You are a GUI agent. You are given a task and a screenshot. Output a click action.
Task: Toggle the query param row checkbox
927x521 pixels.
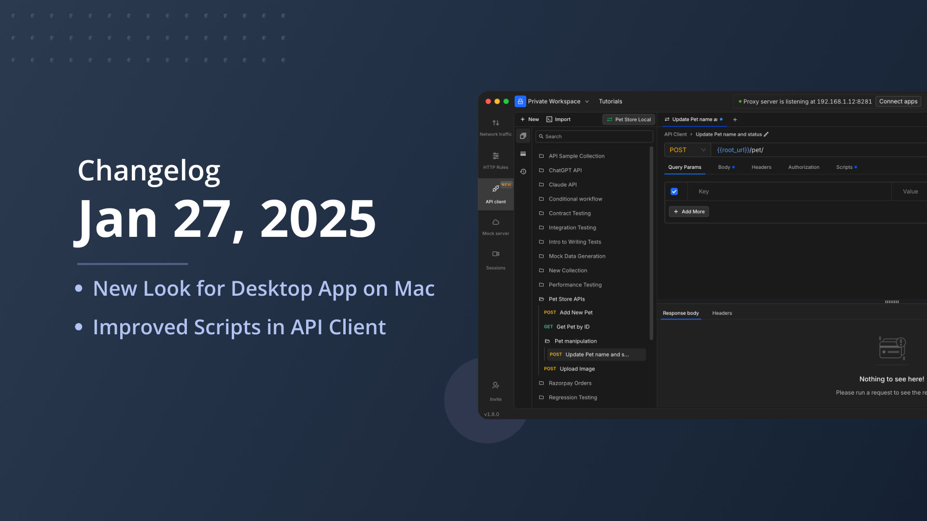[674, 192]
